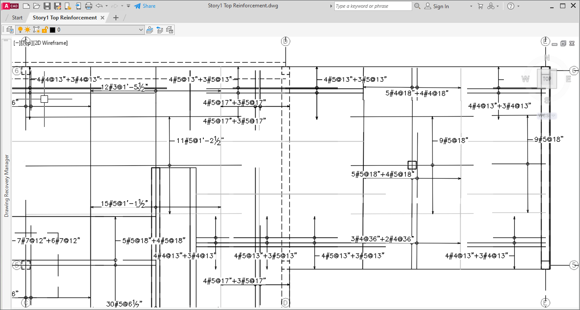Open the [2D Wireframe] visual style menu
580x310 pixels.
50,43
